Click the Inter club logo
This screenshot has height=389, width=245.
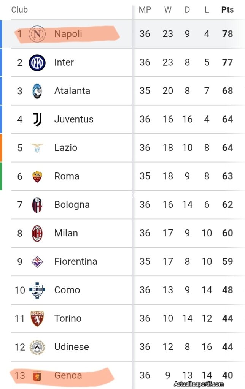tap(37, 63)
